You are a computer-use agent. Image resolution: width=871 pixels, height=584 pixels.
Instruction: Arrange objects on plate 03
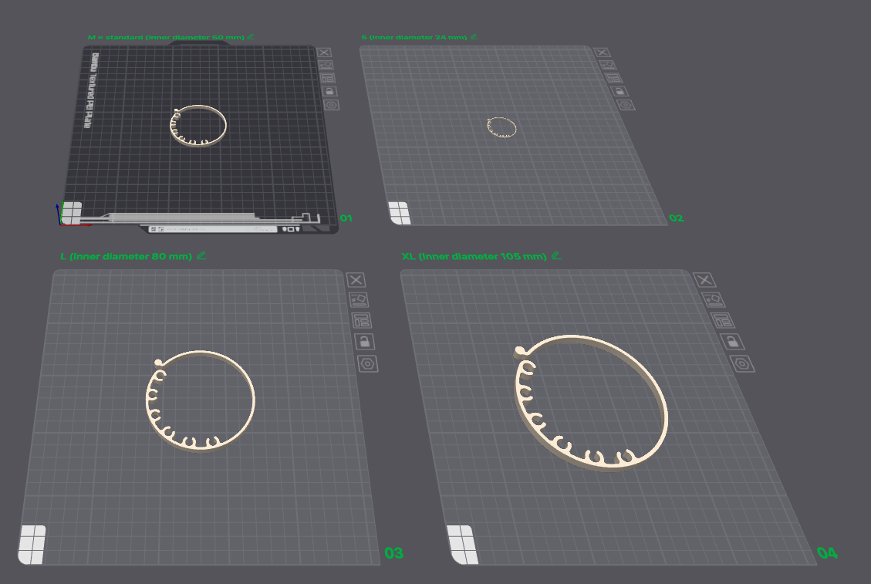tap(362, 320)
